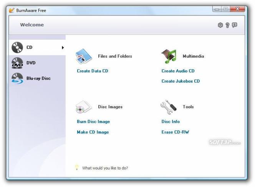Image resolution: width=255 pixels, height=187 pixels.
Task: Open the settings gear icon
Action: point(220,25)
